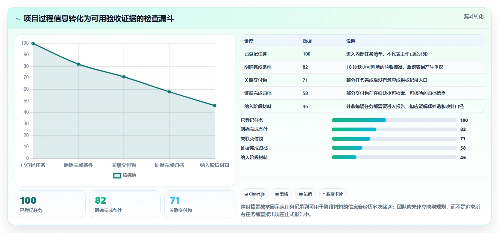Click 已登记任务 in the table's first column

click(256, 54)
